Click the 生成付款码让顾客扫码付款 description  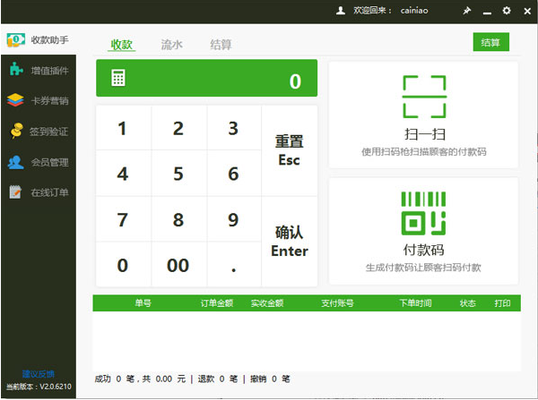423,268
